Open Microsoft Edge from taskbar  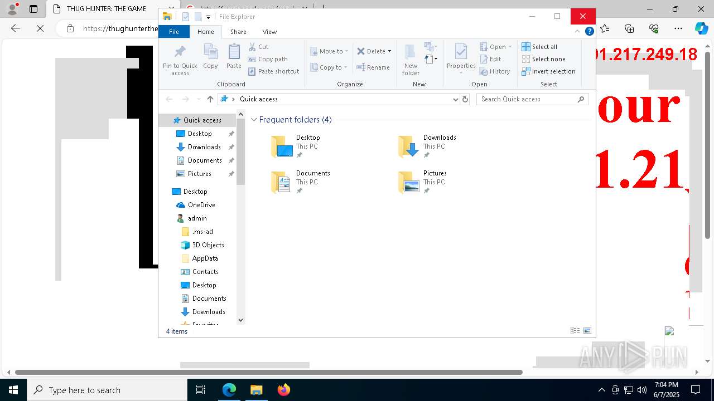pyautogui.click(x=229, y=390)
